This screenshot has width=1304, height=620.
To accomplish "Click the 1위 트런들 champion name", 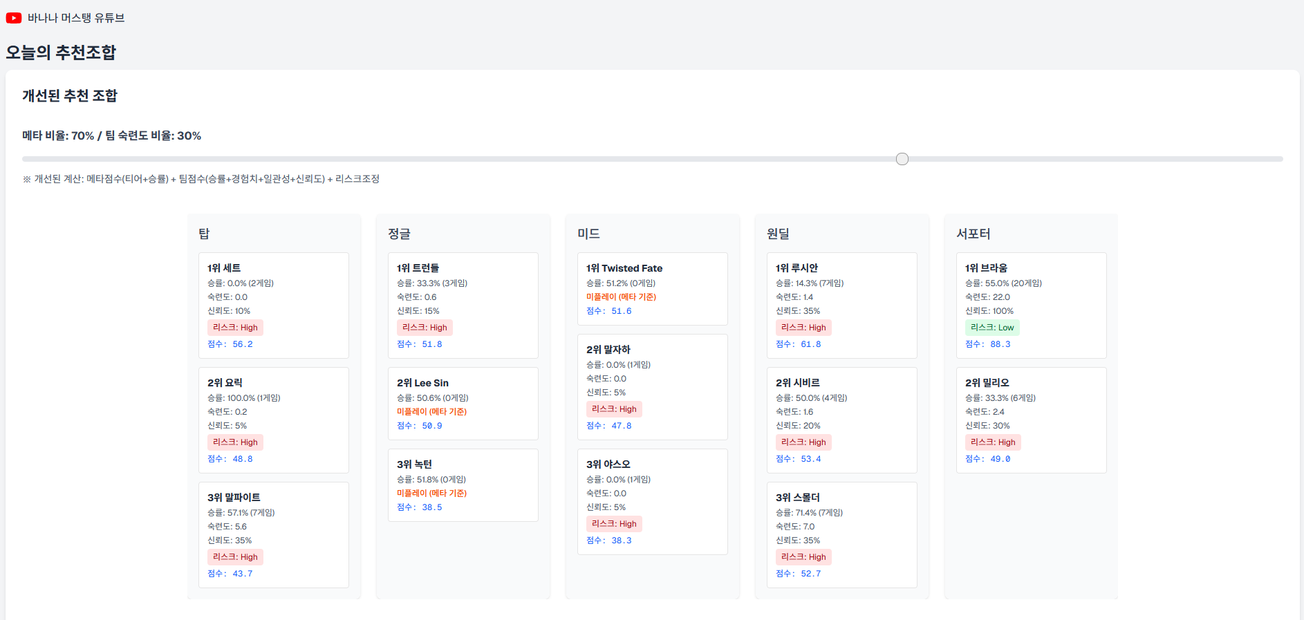I will click(x=418, y=268).
